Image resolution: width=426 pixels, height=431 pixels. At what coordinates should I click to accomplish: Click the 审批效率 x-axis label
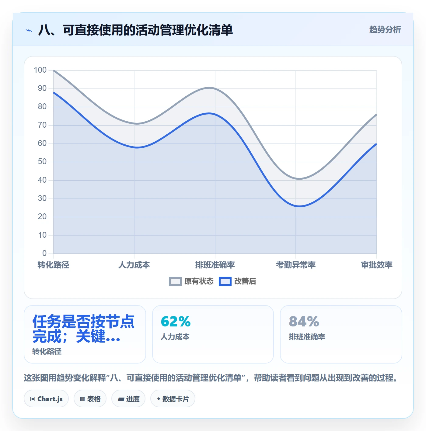[377, 265]
